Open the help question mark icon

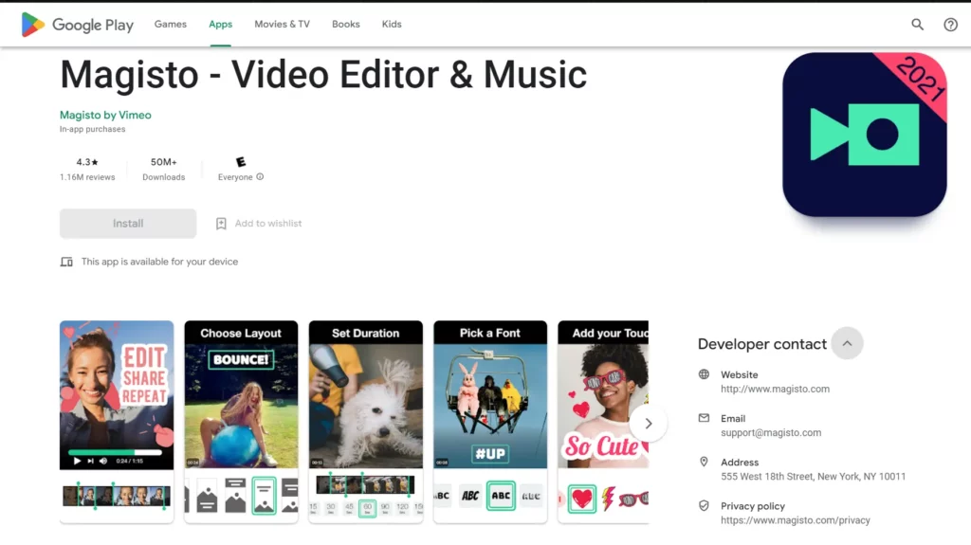tap(950, 24)
